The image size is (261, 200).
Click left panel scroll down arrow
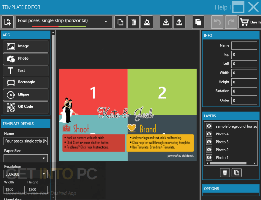(x=53, y=197)
